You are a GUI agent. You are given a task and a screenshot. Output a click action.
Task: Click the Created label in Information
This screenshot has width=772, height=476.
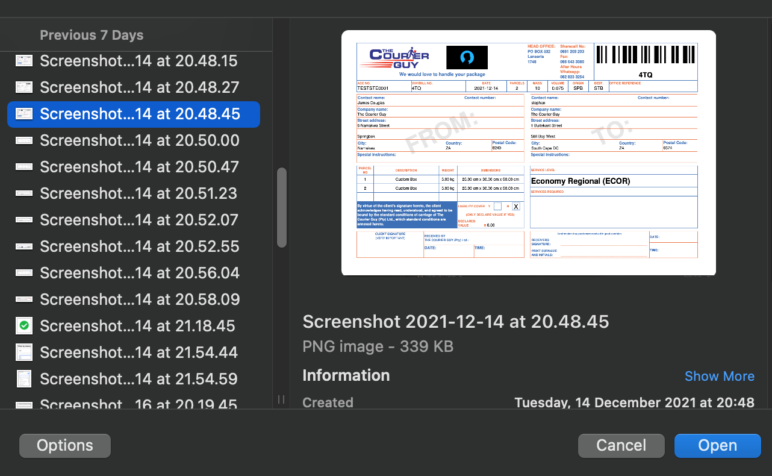pos(328,402)
